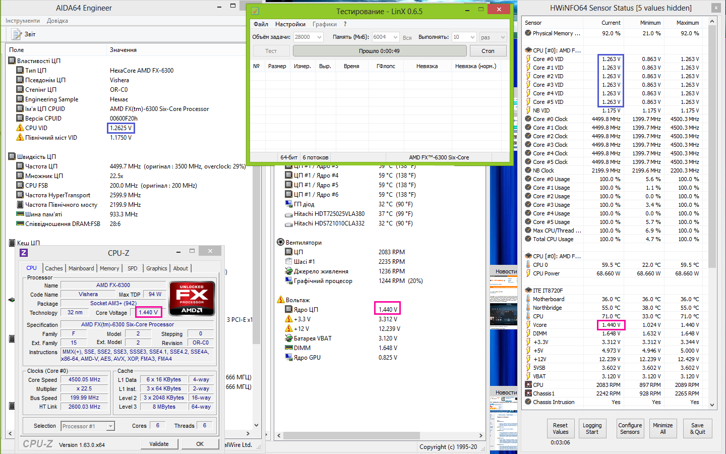
Task: Click the fan icon beside Chassis1
Action: 528,393
